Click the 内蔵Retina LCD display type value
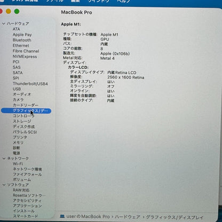 122,73
